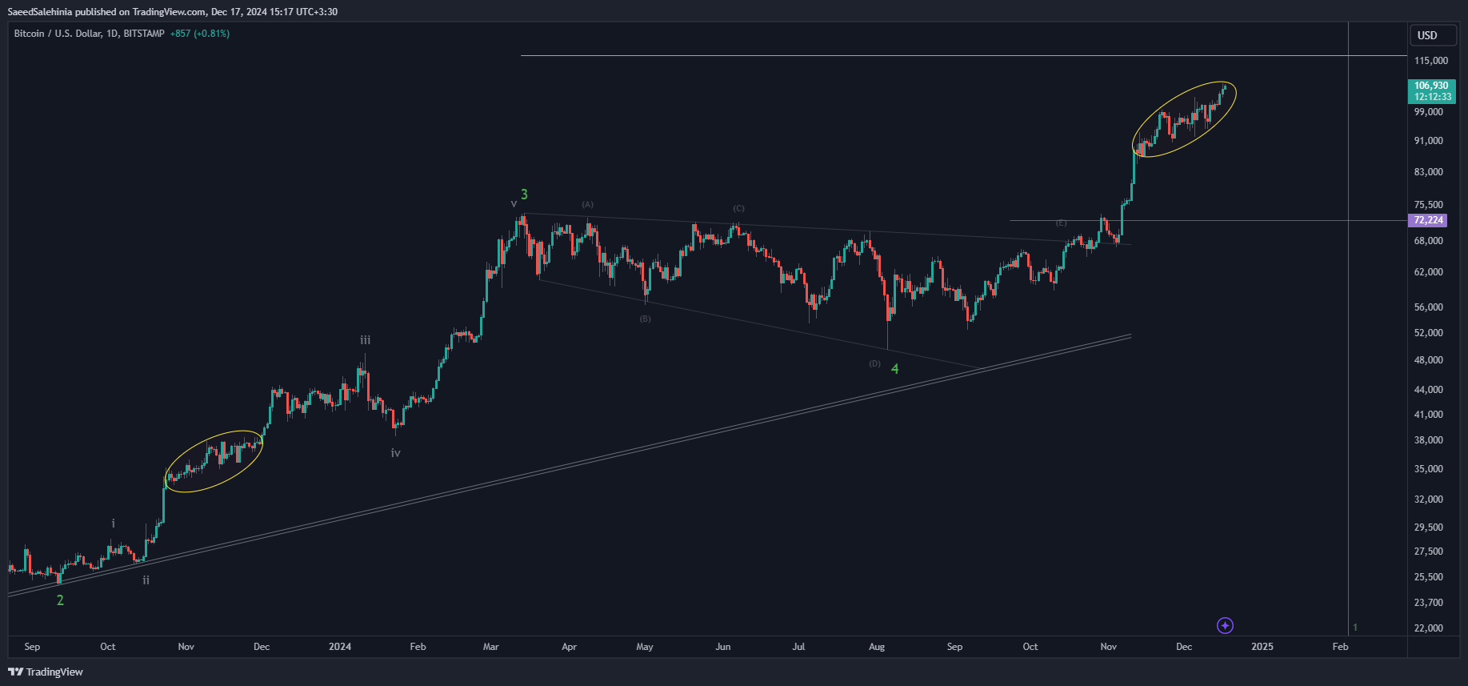Click the purple star event icon near December
Screen dimensions: 1468x686
click(x=1225, y=625)
